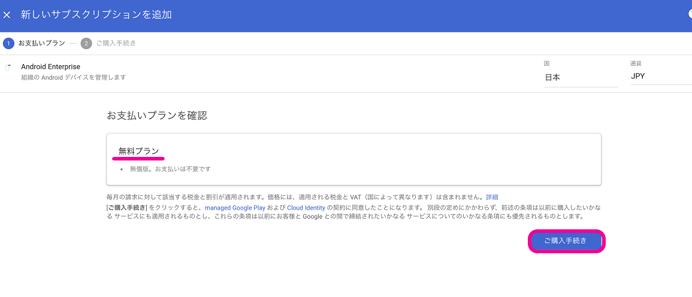Open the 国 dropdown showing 日本

[580, 77]
